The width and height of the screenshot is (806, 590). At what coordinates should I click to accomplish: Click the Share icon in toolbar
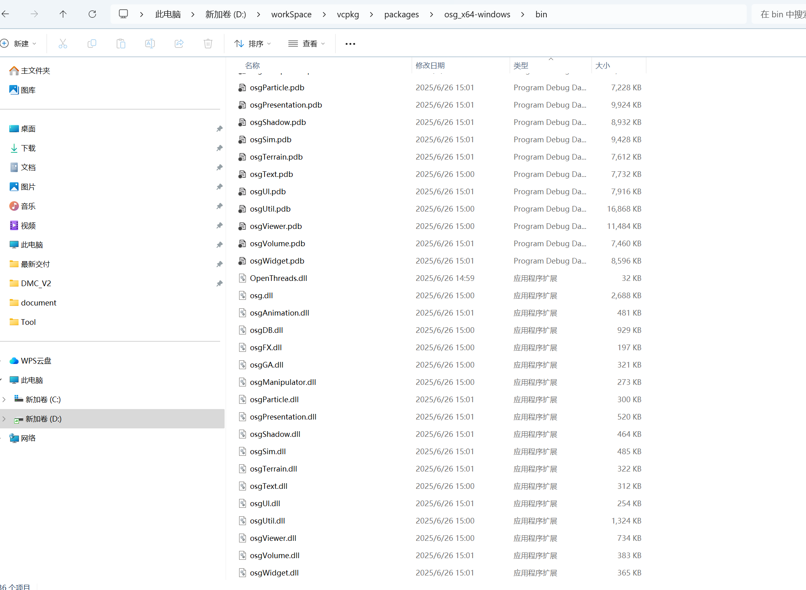[179, 44]
